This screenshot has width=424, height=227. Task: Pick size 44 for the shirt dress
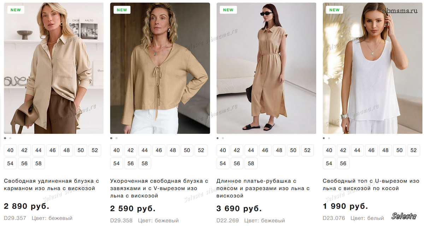point(251,150)
